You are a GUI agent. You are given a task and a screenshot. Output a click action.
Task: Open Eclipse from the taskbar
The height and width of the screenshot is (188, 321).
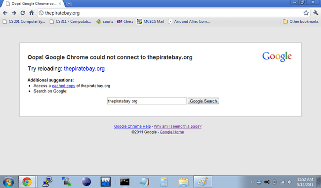[86, 182]
